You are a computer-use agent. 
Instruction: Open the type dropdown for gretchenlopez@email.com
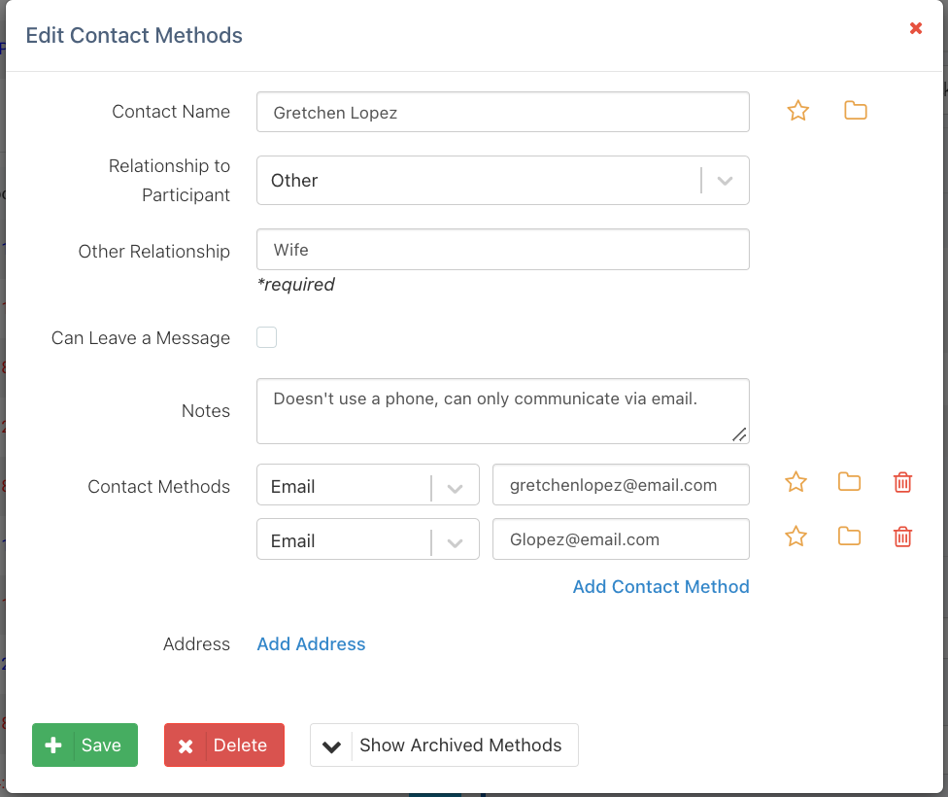(367, 485)
